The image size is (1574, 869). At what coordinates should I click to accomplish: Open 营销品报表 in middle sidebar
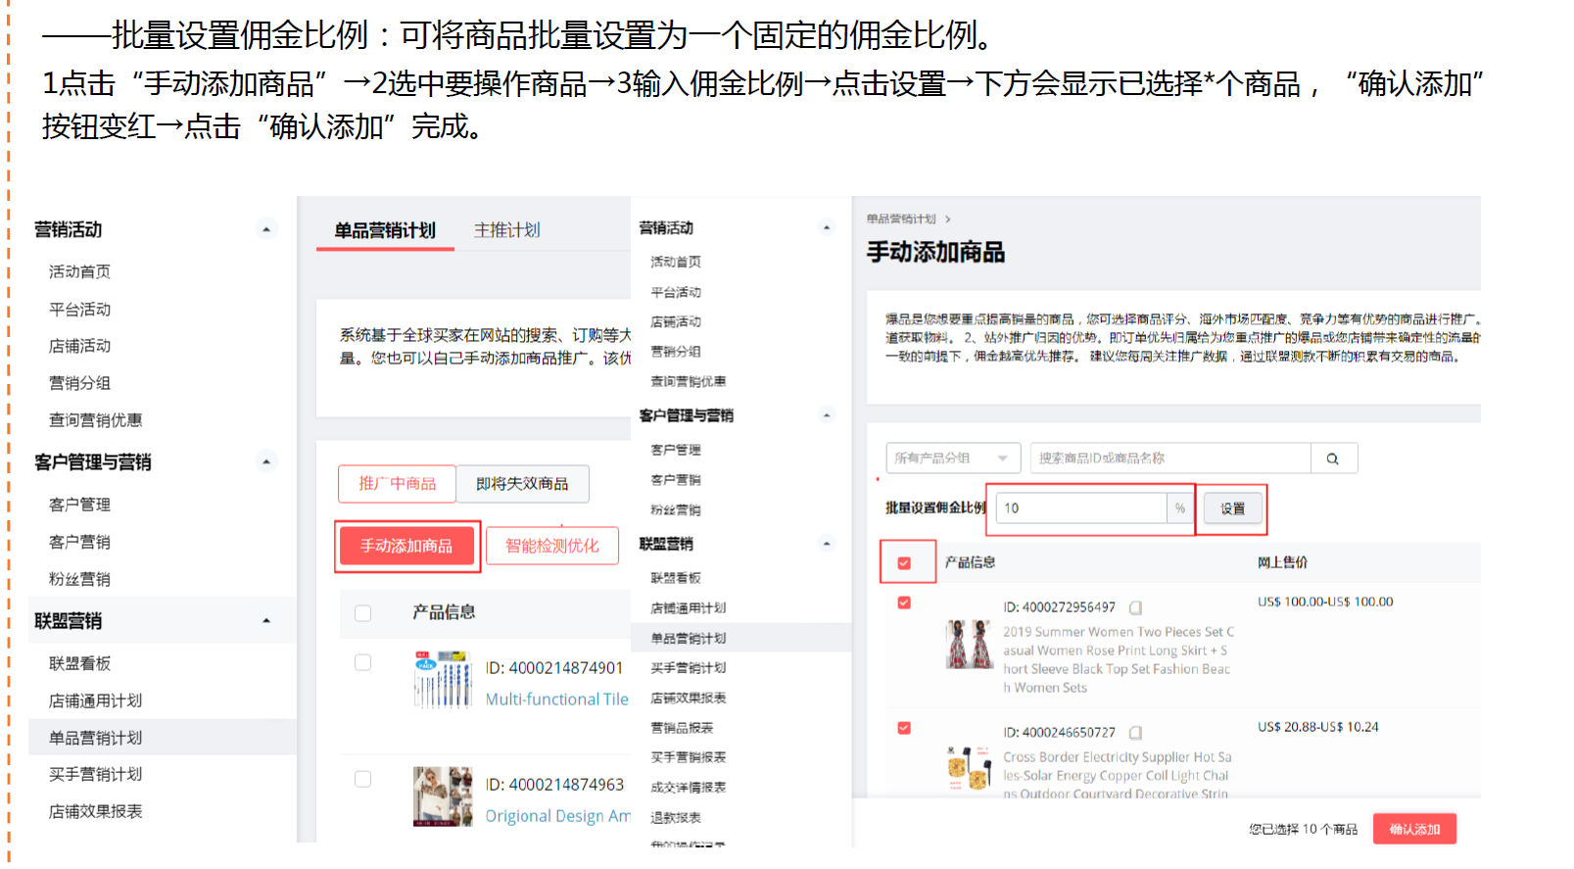coord(682,728)
